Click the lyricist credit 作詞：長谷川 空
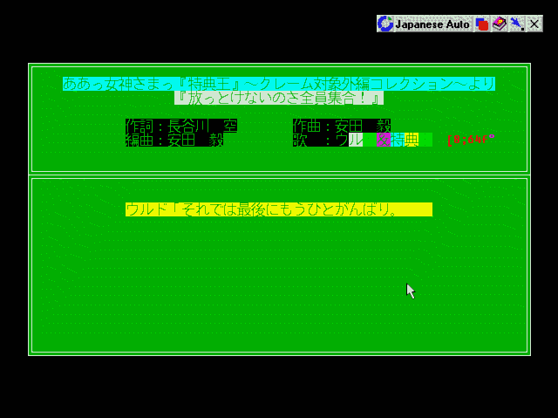558x418 pixels. tap(180, 126)
